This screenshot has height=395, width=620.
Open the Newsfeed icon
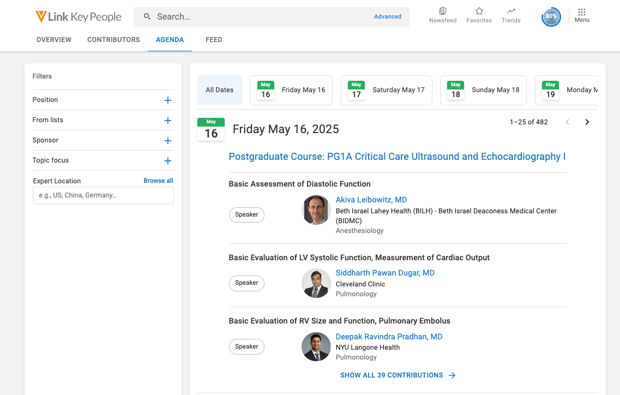coord(442,11)
